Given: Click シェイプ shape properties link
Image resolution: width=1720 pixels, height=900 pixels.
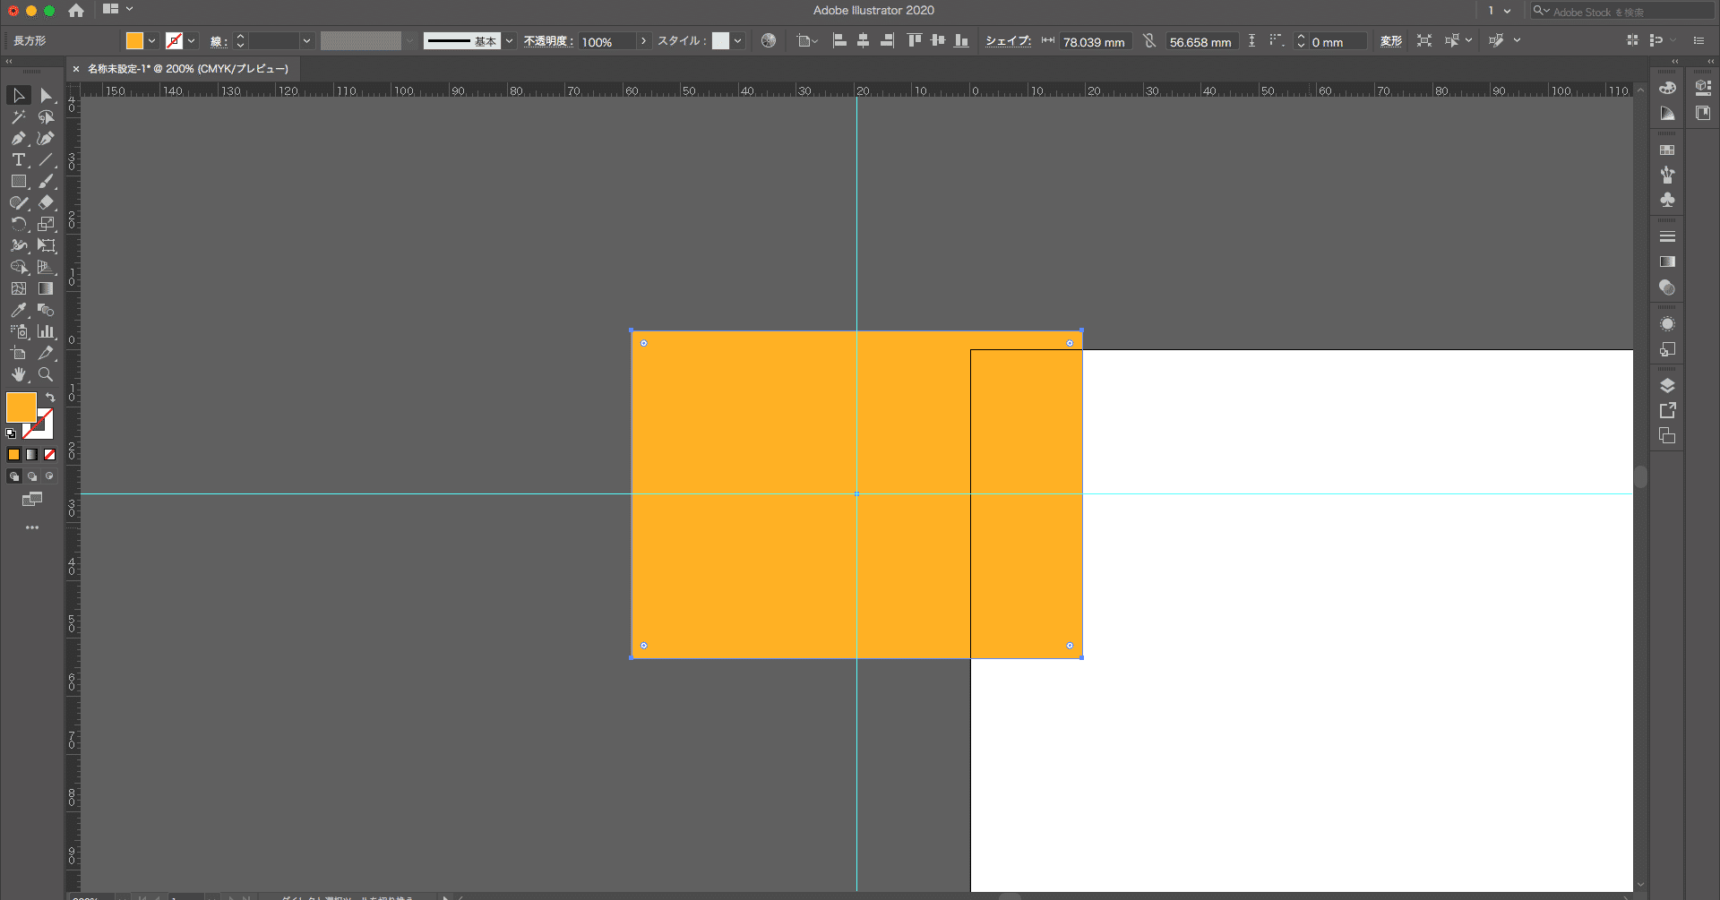Looking at the screenshot, I should pyautogui.click(x=1008, y=41).
